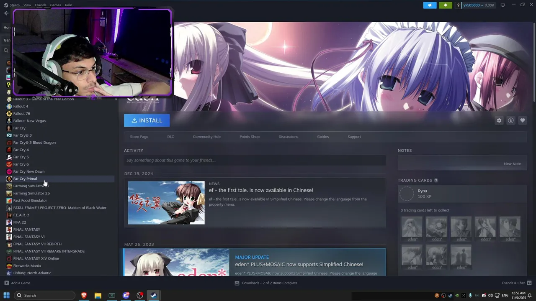The width and height of the screenshot is (536, 301).
Task: Open Windows Start button
Action: pyautogui.click(x=7, y=296)
